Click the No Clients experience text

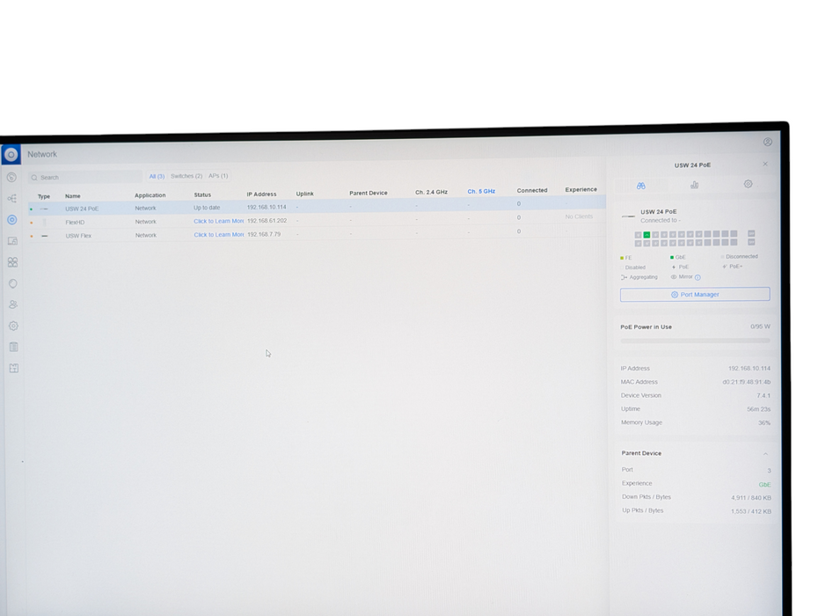pos(579,216)
